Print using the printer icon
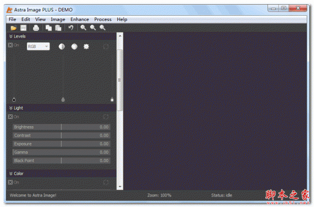Viewport: 314px width, 207px height. click(36, 28)
